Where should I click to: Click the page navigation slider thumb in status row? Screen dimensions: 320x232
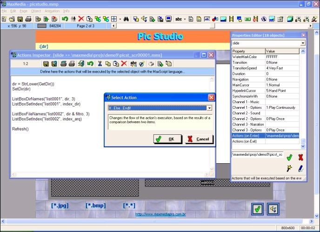point(212,26)
